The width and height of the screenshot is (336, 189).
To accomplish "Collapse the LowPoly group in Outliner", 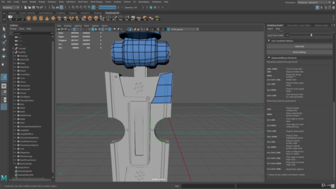I will point(13,52).
